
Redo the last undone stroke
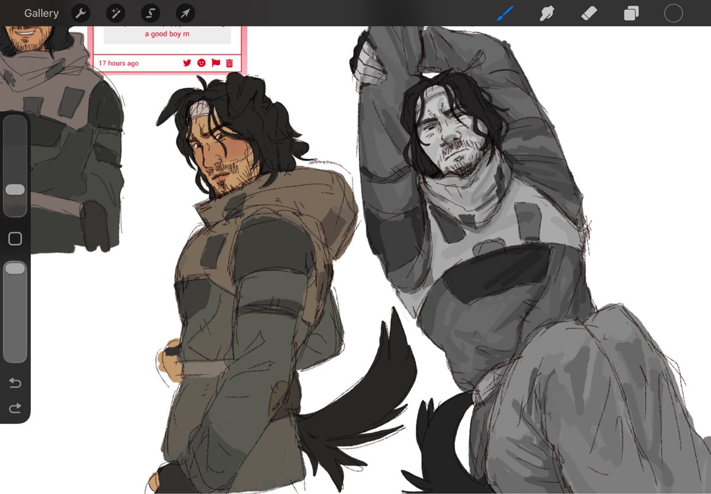click(x=15, y=408)
